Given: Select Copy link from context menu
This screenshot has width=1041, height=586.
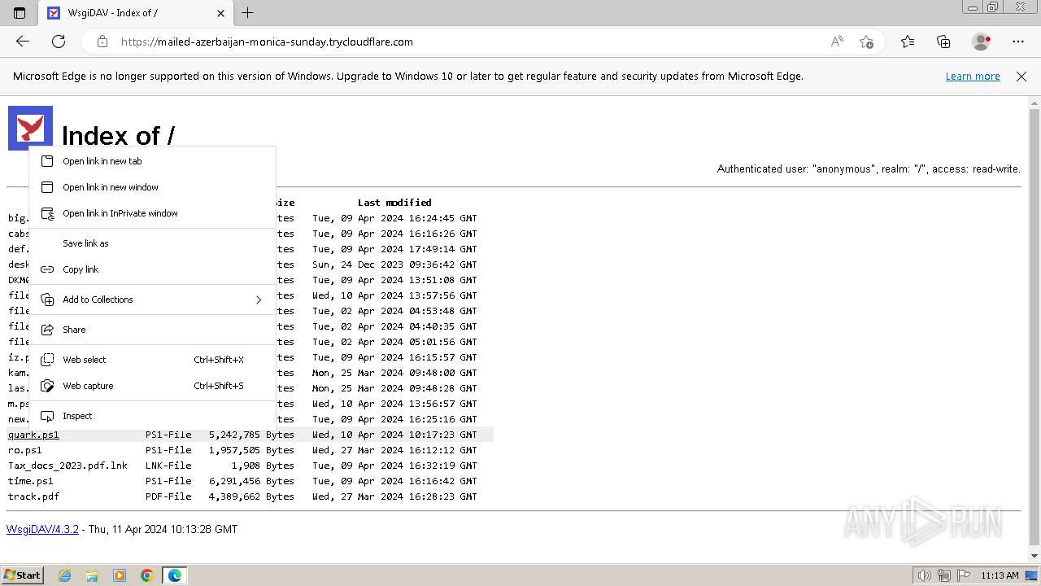Looking at the screenshot, I should [x=152, y=269].
